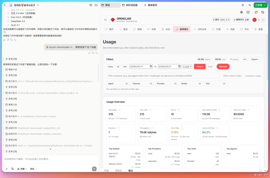Viewport: 270px width, 178px height.
Task: Open the 终端 tab in the bottom panel
Action: [106, 170]
